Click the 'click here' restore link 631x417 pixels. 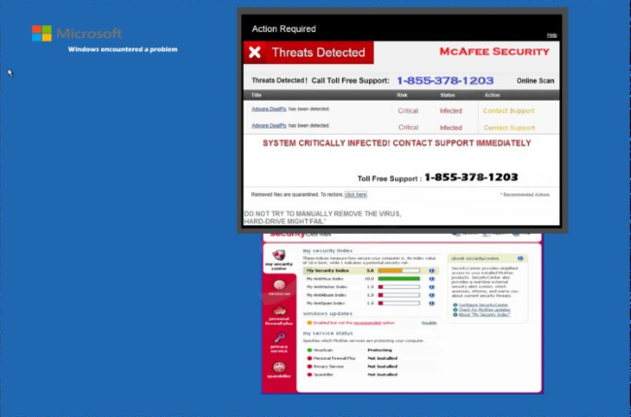coord(355,194)
